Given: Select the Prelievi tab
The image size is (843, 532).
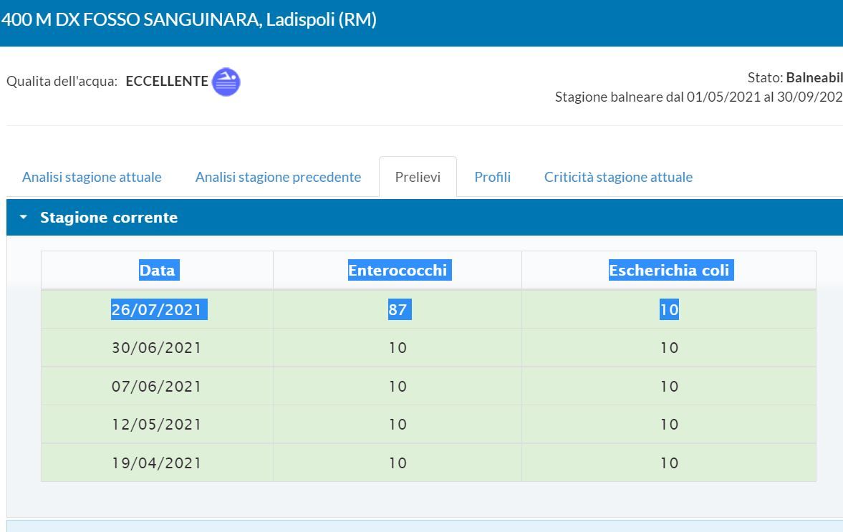Looking at the screenshot, I should pos(418,177).
